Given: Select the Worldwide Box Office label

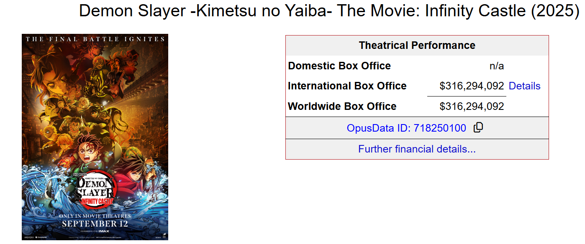Looking at the screenshot, I should [342, 107].
